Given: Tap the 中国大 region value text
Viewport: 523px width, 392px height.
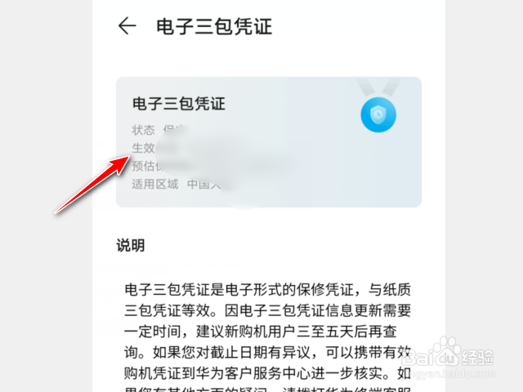Looking at the screenshot, I should (203, 184).
